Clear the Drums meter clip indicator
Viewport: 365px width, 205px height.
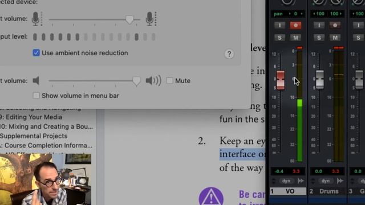(x=339, y=48)
